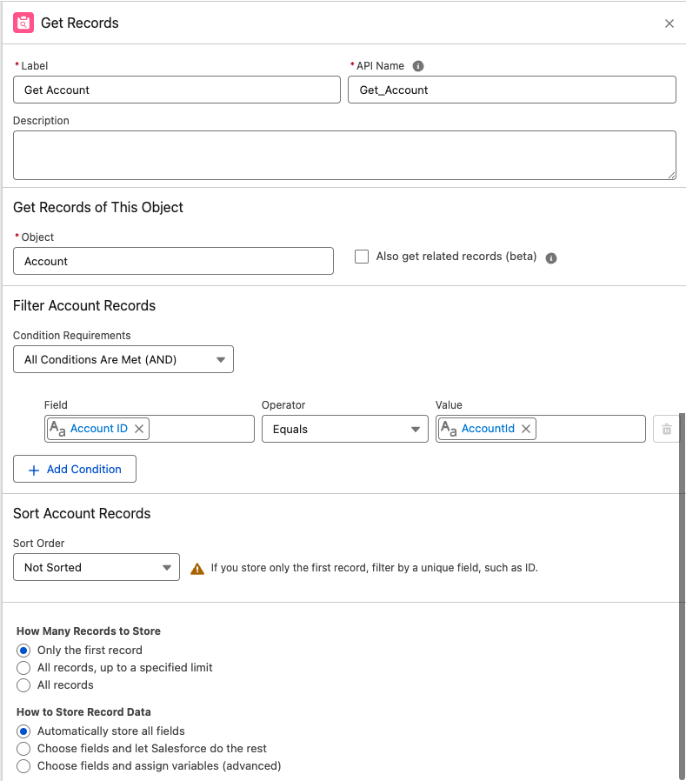Select the up to a specified limit option
This screenshot has width=686, height=781.
click(23, 668)
